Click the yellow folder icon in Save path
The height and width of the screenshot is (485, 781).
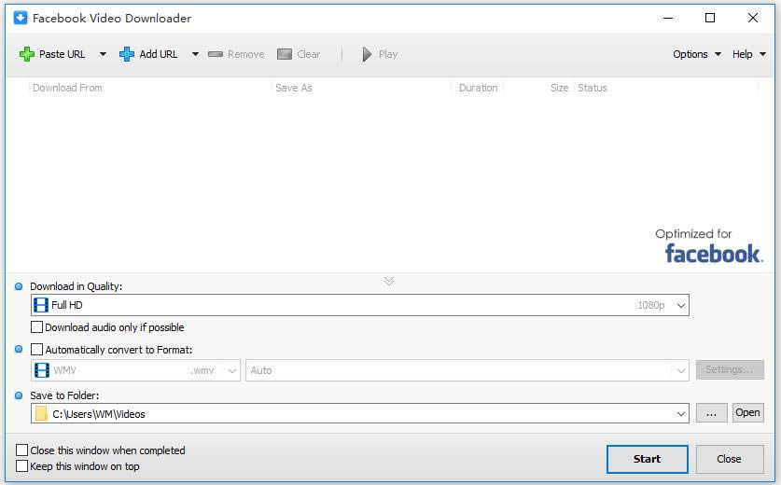point(41,414)
